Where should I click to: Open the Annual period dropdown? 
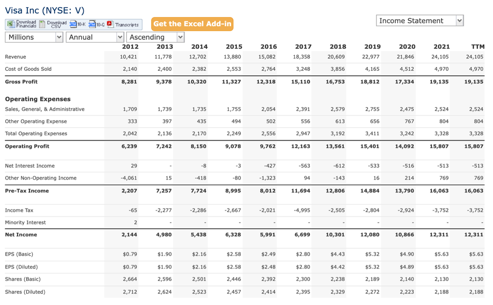[x=95, y=37]
